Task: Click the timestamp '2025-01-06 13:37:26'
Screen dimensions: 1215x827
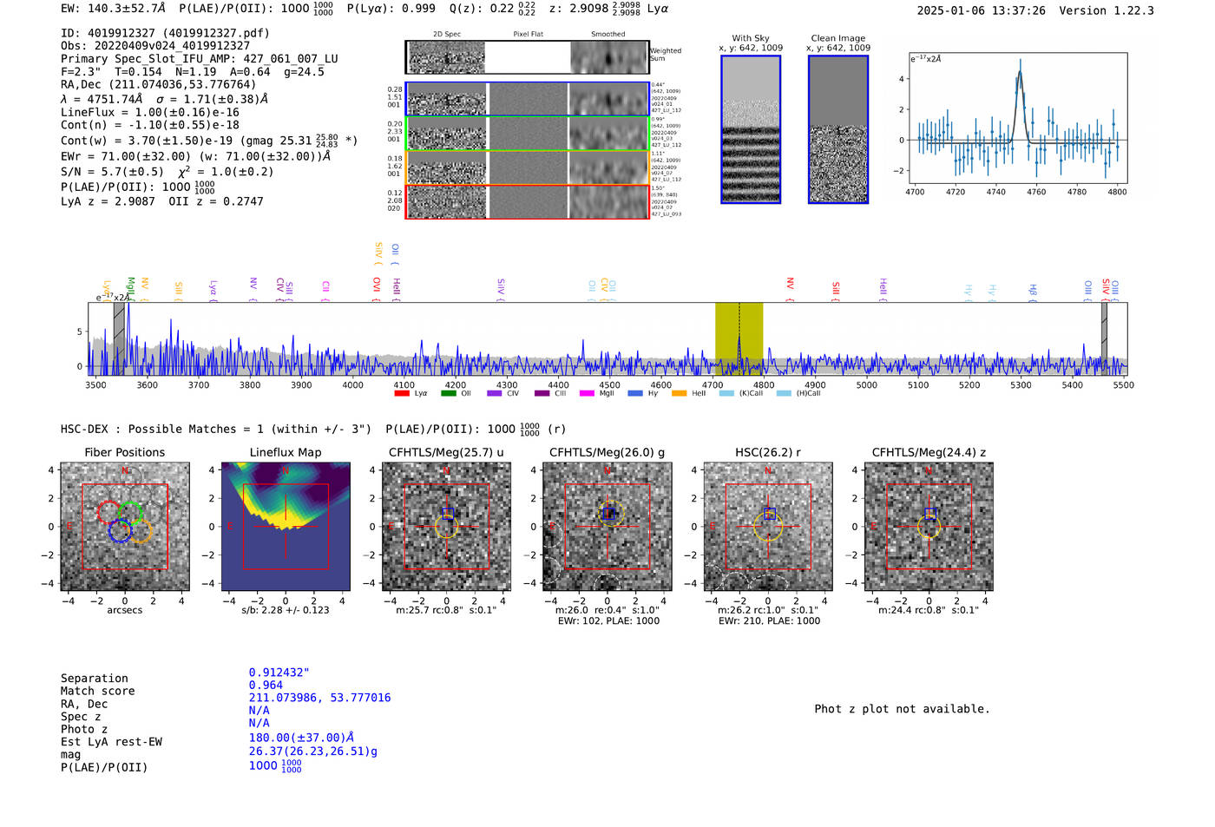Action: (x=981, y=10)
